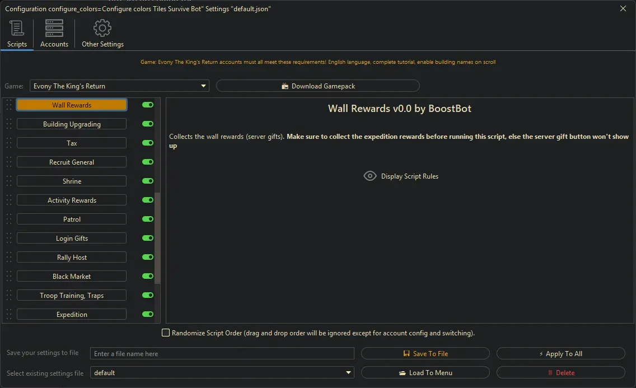Viewport: 636px width, 388px height.
Task: Click the Delete button
Action: 560,372
